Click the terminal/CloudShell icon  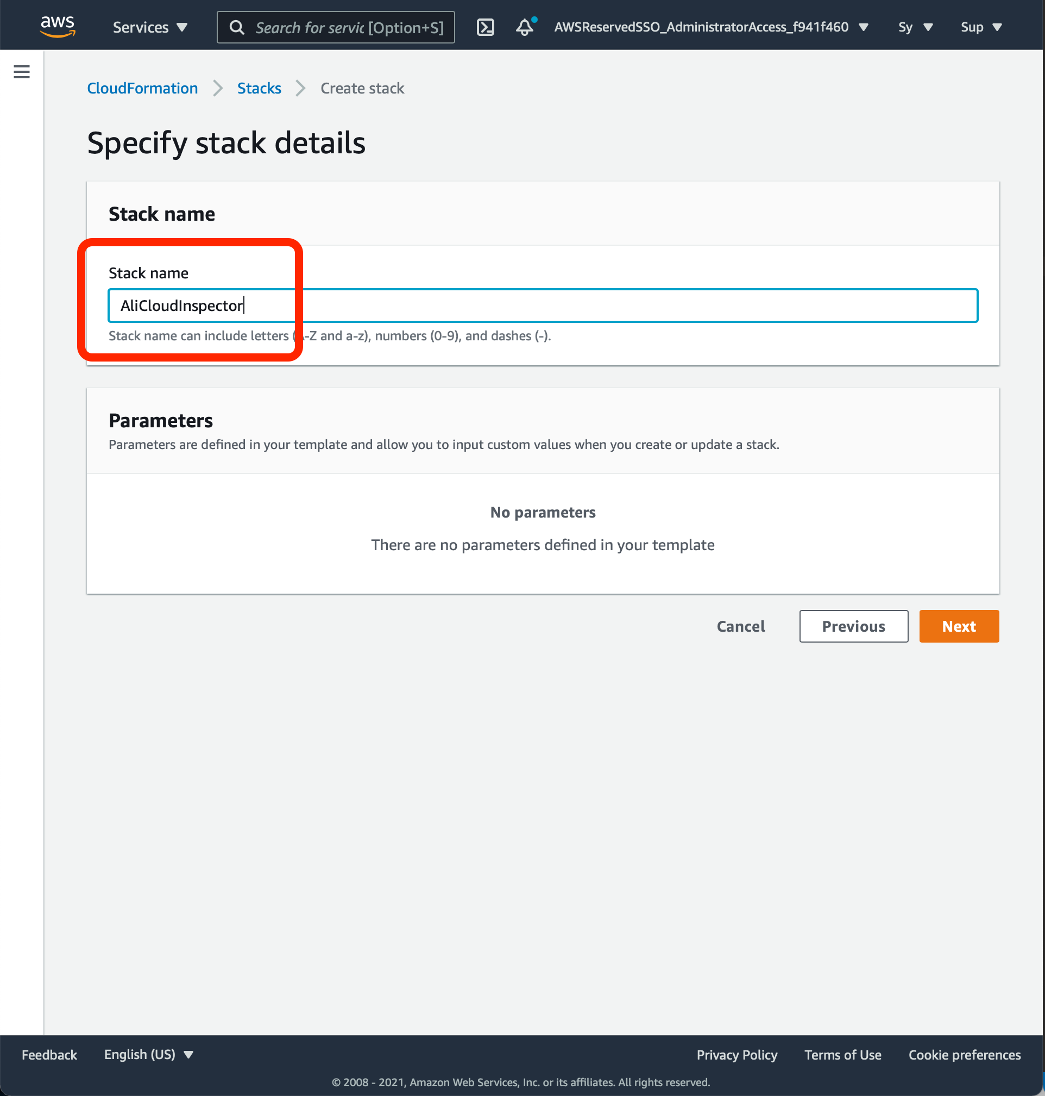click(x=486, y=27)
